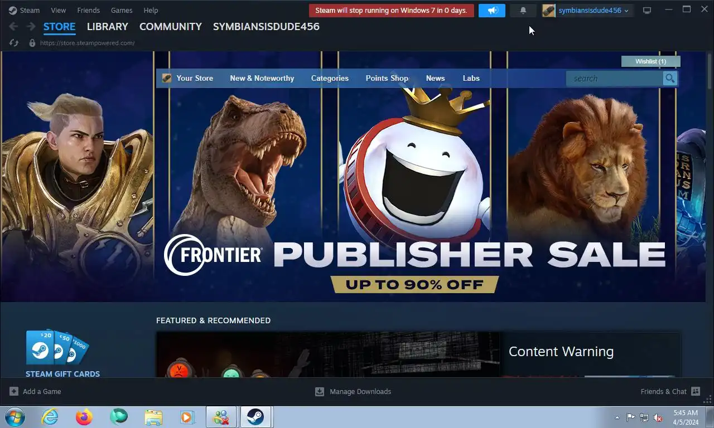714x428 pixels.
Task: Click Your Store avatar icon
Action: (x=167, y=78)
